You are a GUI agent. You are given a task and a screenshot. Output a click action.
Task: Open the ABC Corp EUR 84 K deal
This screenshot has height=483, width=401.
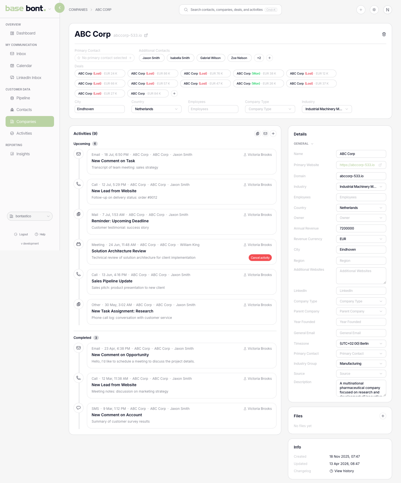point(148,93)
